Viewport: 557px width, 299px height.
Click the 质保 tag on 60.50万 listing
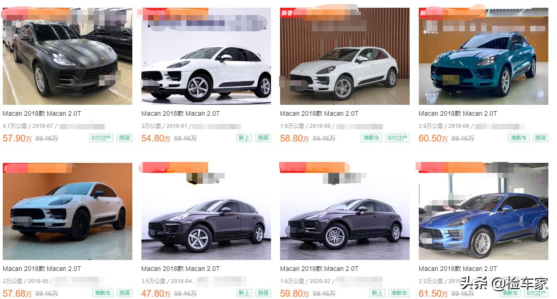coord(541,138)
